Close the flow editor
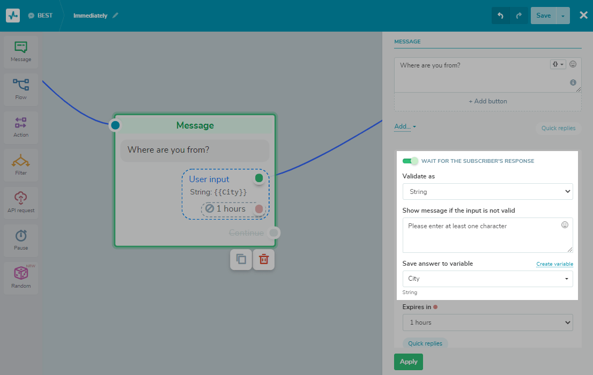593x375 pixels. click(583, 15)
